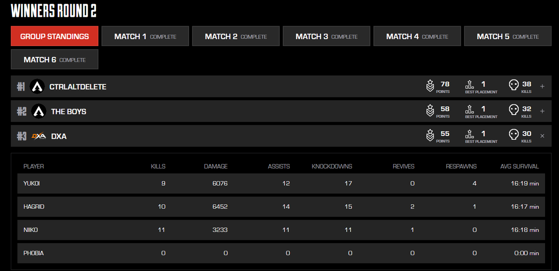
Task: Click the RESPAWNS column header
Action: click(x=461, y=166)
